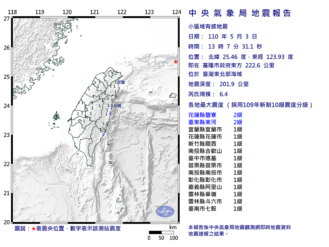Click the row 苗栗縣苗栗市 1級
This screenshot has height=247, width=329.
click(x=215, y=165)
